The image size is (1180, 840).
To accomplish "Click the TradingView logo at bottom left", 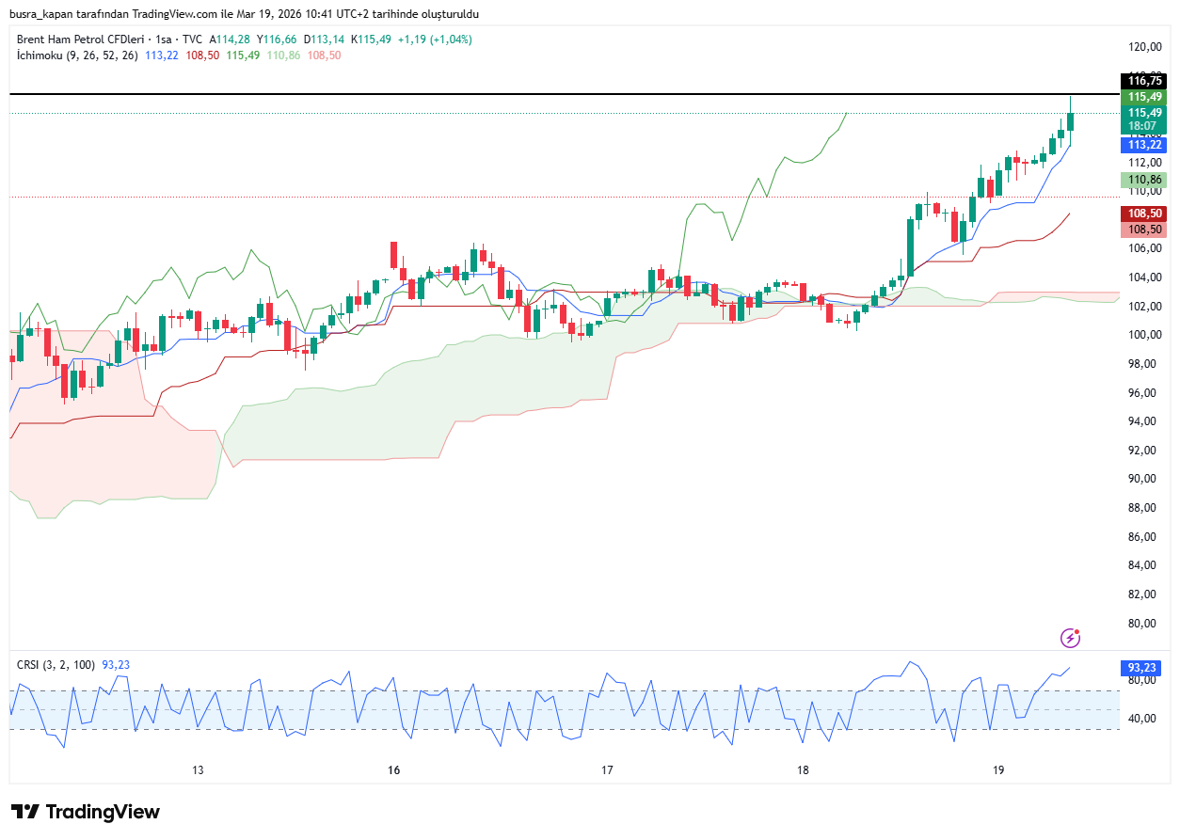I will 86,812.
